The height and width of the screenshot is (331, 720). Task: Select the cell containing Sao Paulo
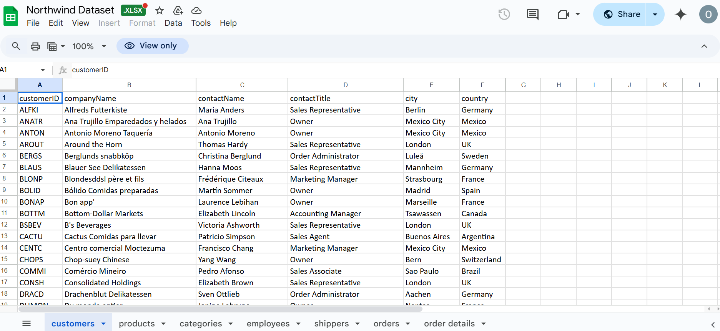tap(431, 271)
